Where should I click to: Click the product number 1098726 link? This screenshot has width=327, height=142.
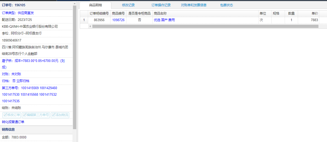click(x=118, y=20)
